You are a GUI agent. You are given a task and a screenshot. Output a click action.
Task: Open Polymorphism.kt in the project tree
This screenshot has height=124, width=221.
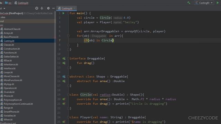click(x=13, y=100)
